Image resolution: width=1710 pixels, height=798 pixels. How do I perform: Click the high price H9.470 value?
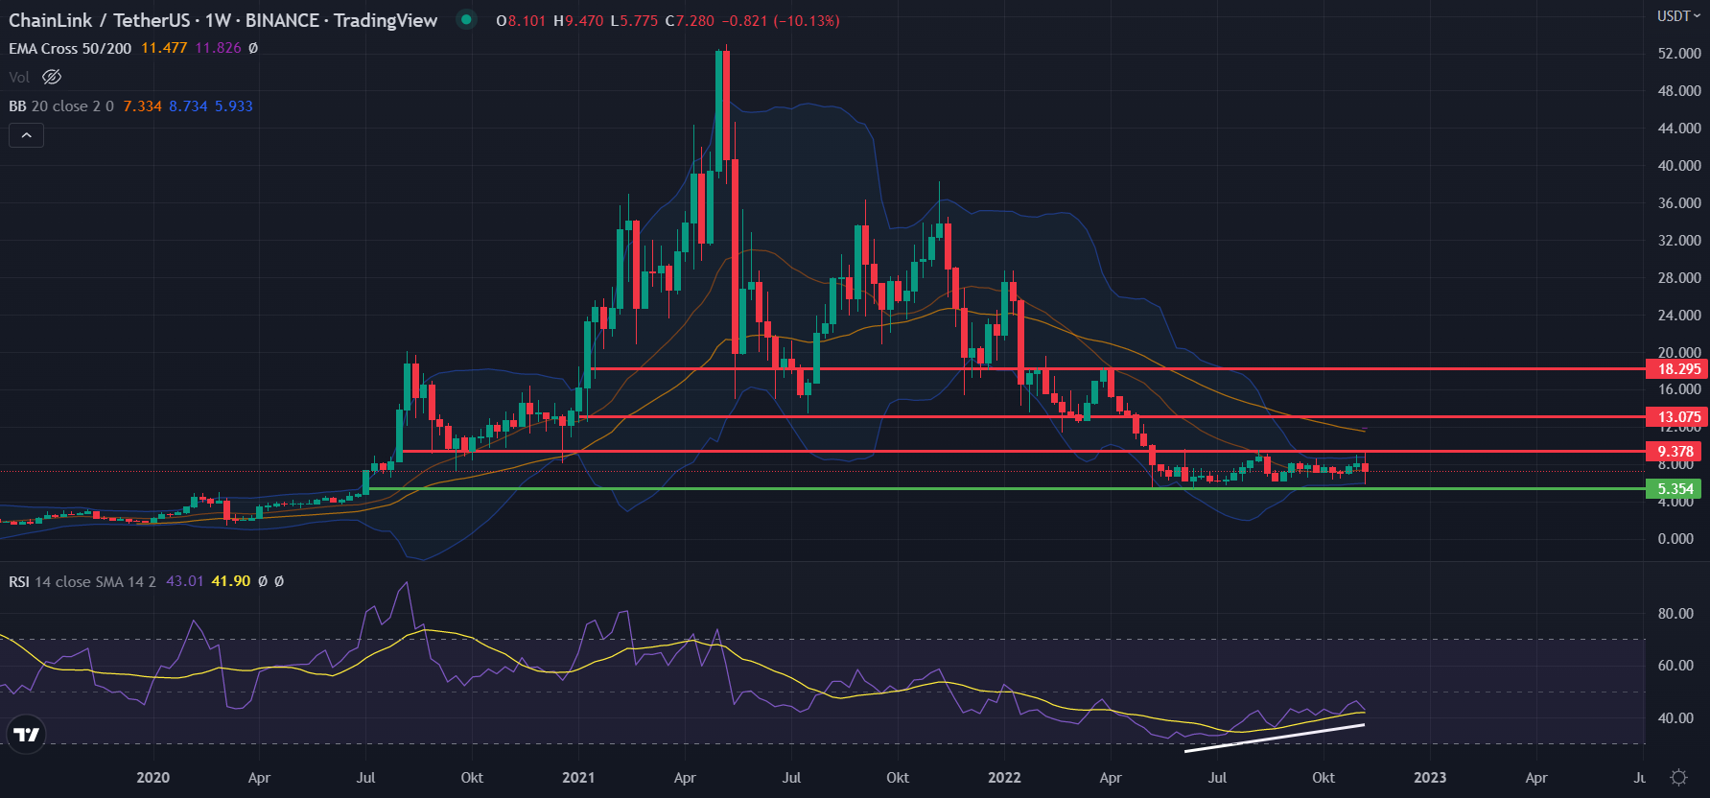578,20
